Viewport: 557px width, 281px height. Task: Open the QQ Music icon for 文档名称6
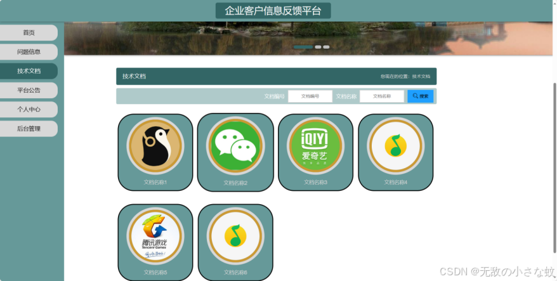235,236
